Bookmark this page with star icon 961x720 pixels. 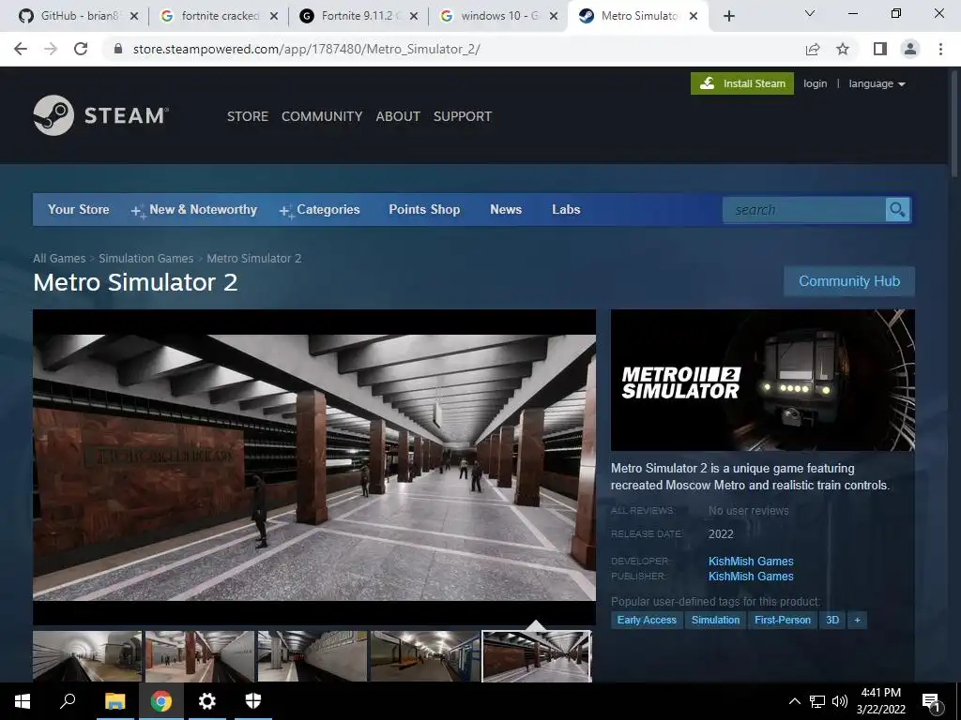[843, 49]
